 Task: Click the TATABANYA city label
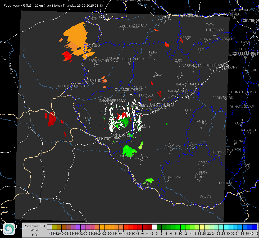(x=215, y=30)
